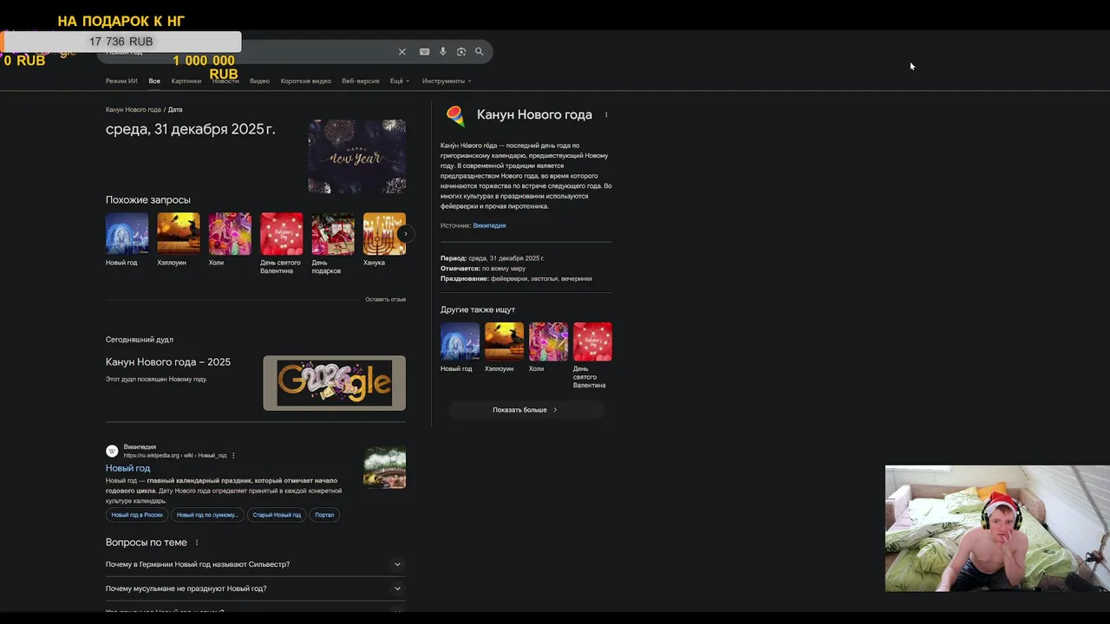Open День святого Валентина thumbnail in Похожие запросы
1110x624 pixels.
[282, 234]
